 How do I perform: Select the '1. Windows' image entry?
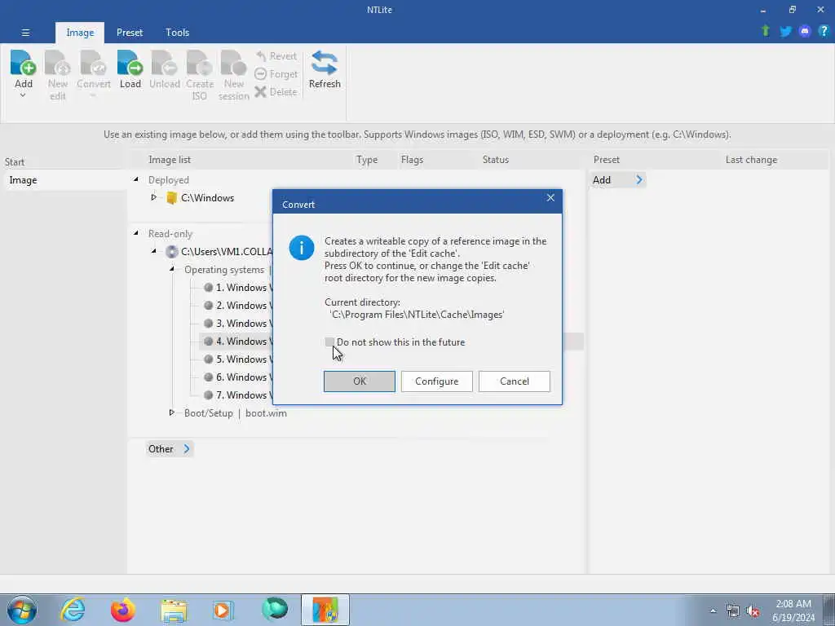[237, 288]
